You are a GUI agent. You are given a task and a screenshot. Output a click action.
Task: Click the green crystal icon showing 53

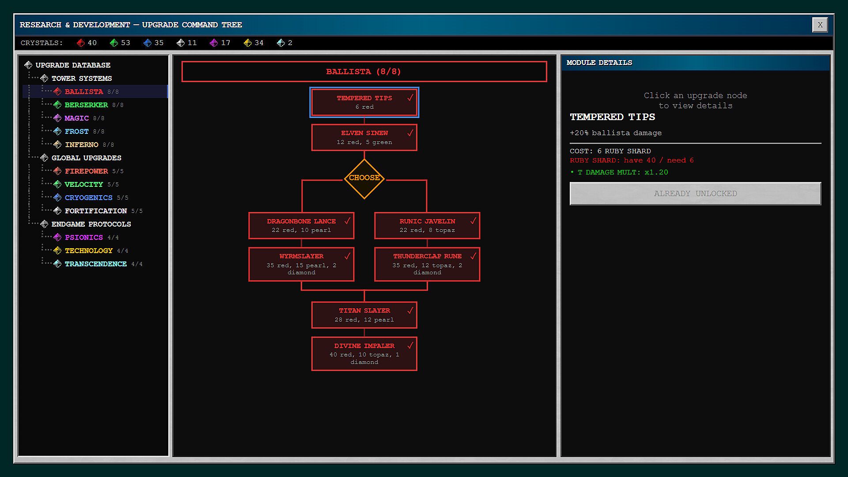coord(114,43)
